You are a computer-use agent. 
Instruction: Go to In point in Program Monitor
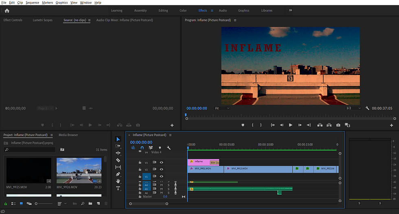273,125
